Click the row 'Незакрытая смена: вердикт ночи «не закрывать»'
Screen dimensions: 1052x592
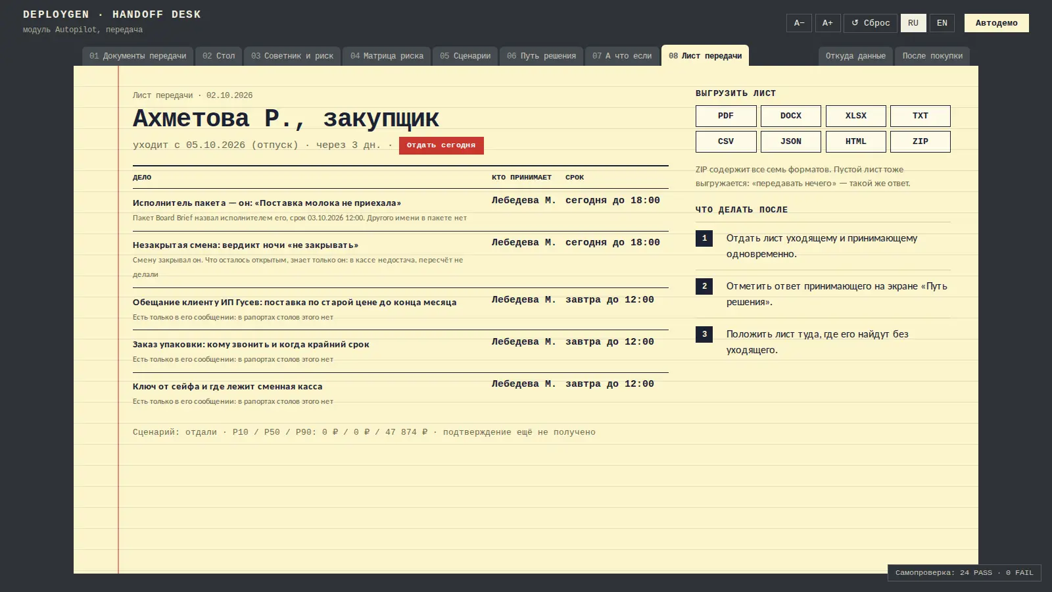pyautogui.click(x=400, y=259)
